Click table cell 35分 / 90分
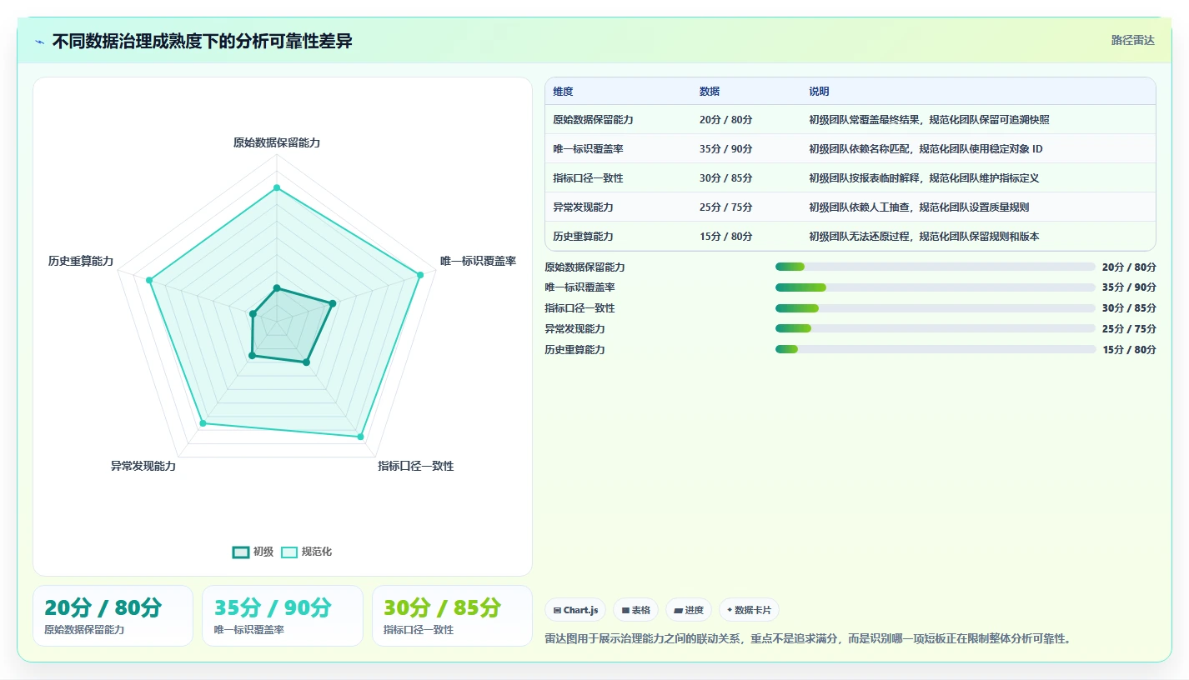Viewport: 1189px width, 680px height. [726, 149]
